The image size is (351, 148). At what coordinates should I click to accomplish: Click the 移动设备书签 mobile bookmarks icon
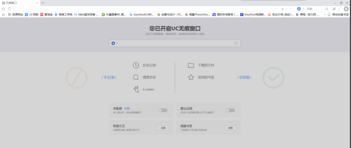click(x=329, y=15)
